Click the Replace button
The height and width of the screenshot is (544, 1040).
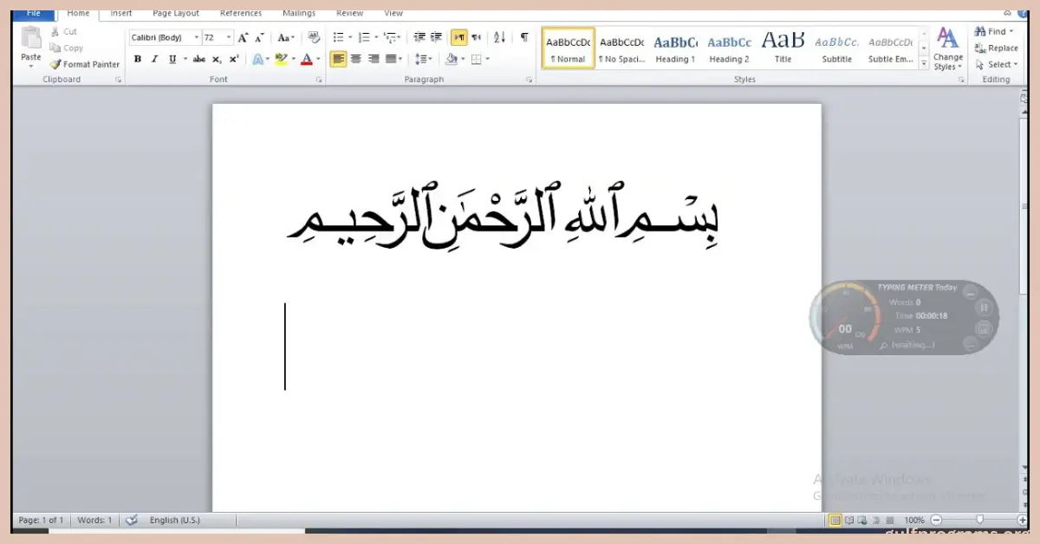pos(996,49)
